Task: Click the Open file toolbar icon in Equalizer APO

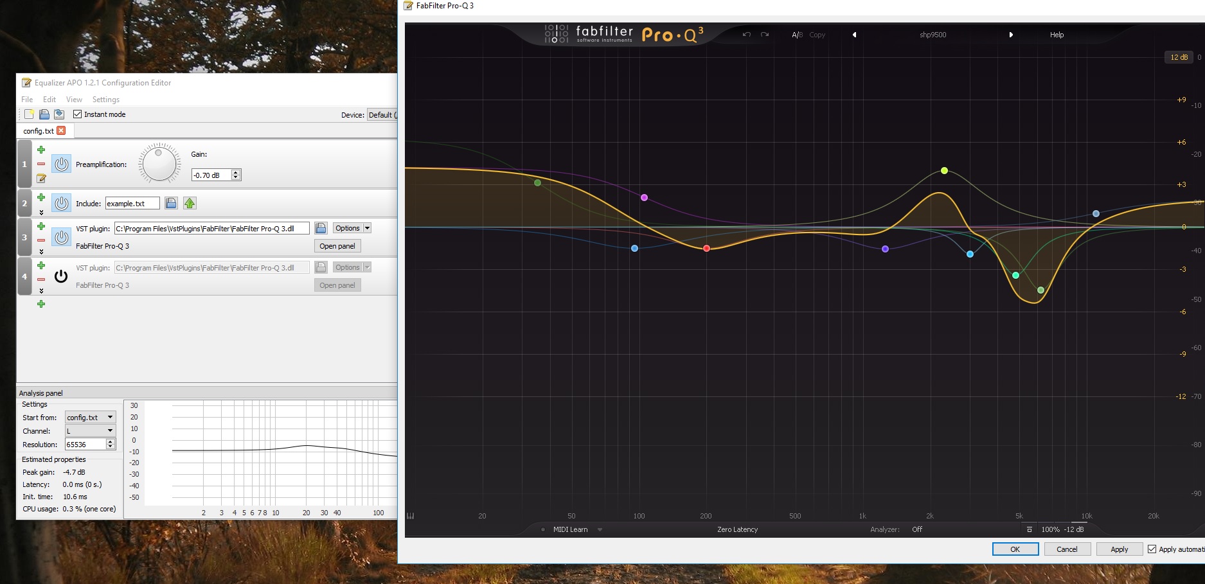Action: 44,114
